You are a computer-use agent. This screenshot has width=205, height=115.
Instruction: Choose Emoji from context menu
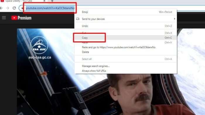point(126,12)
